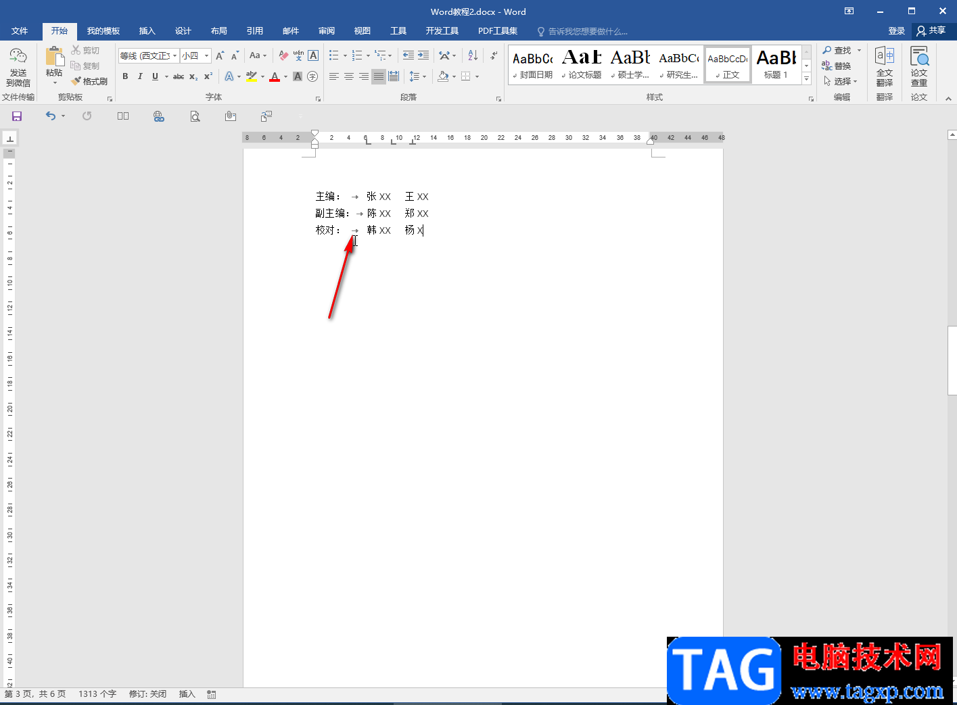Open the font name dropdown
This screenshot has width=957, height=705.
[x=175, y=56]
